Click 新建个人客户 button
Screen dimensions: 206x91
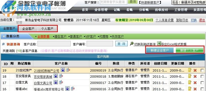(x=189, y=50)
